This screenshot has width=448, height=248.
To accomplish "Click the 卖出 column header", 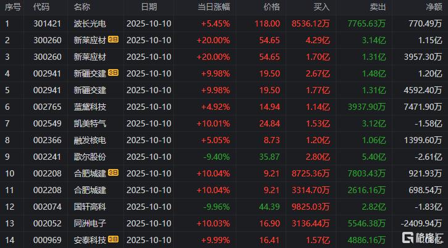I will click(x=378, y=7).
